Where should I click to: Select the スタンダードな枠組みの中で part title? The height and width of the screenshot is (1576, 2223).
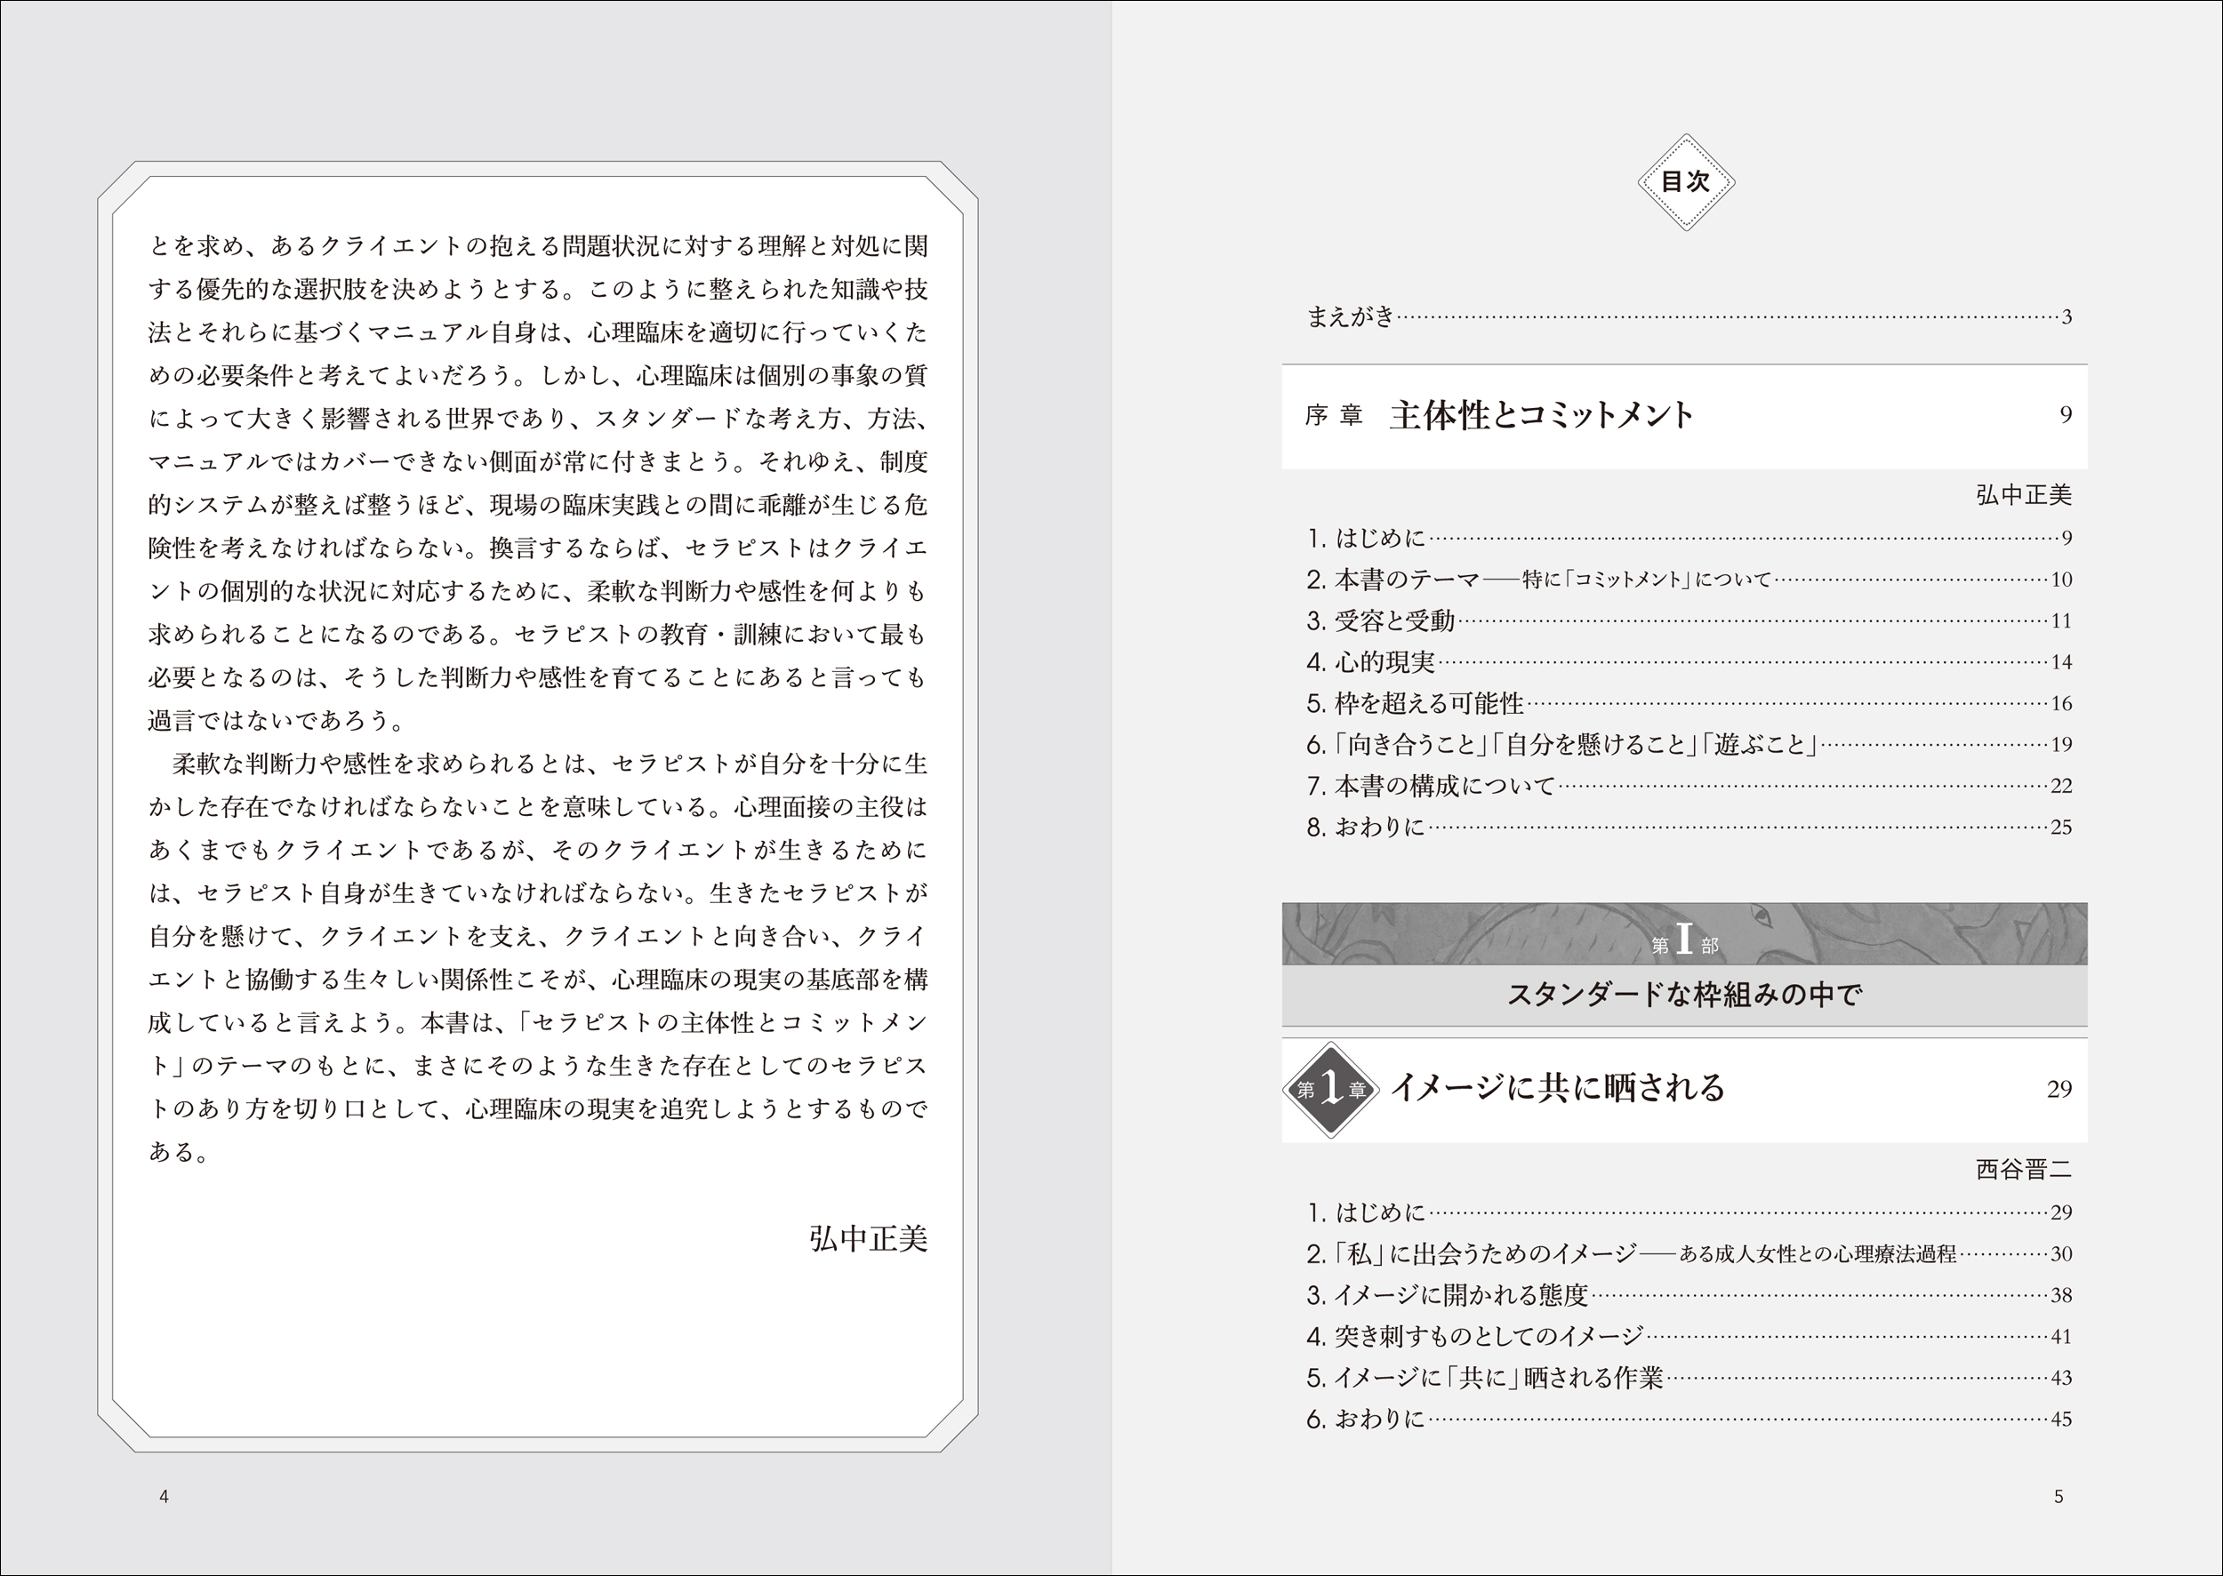coord(1684,995)
